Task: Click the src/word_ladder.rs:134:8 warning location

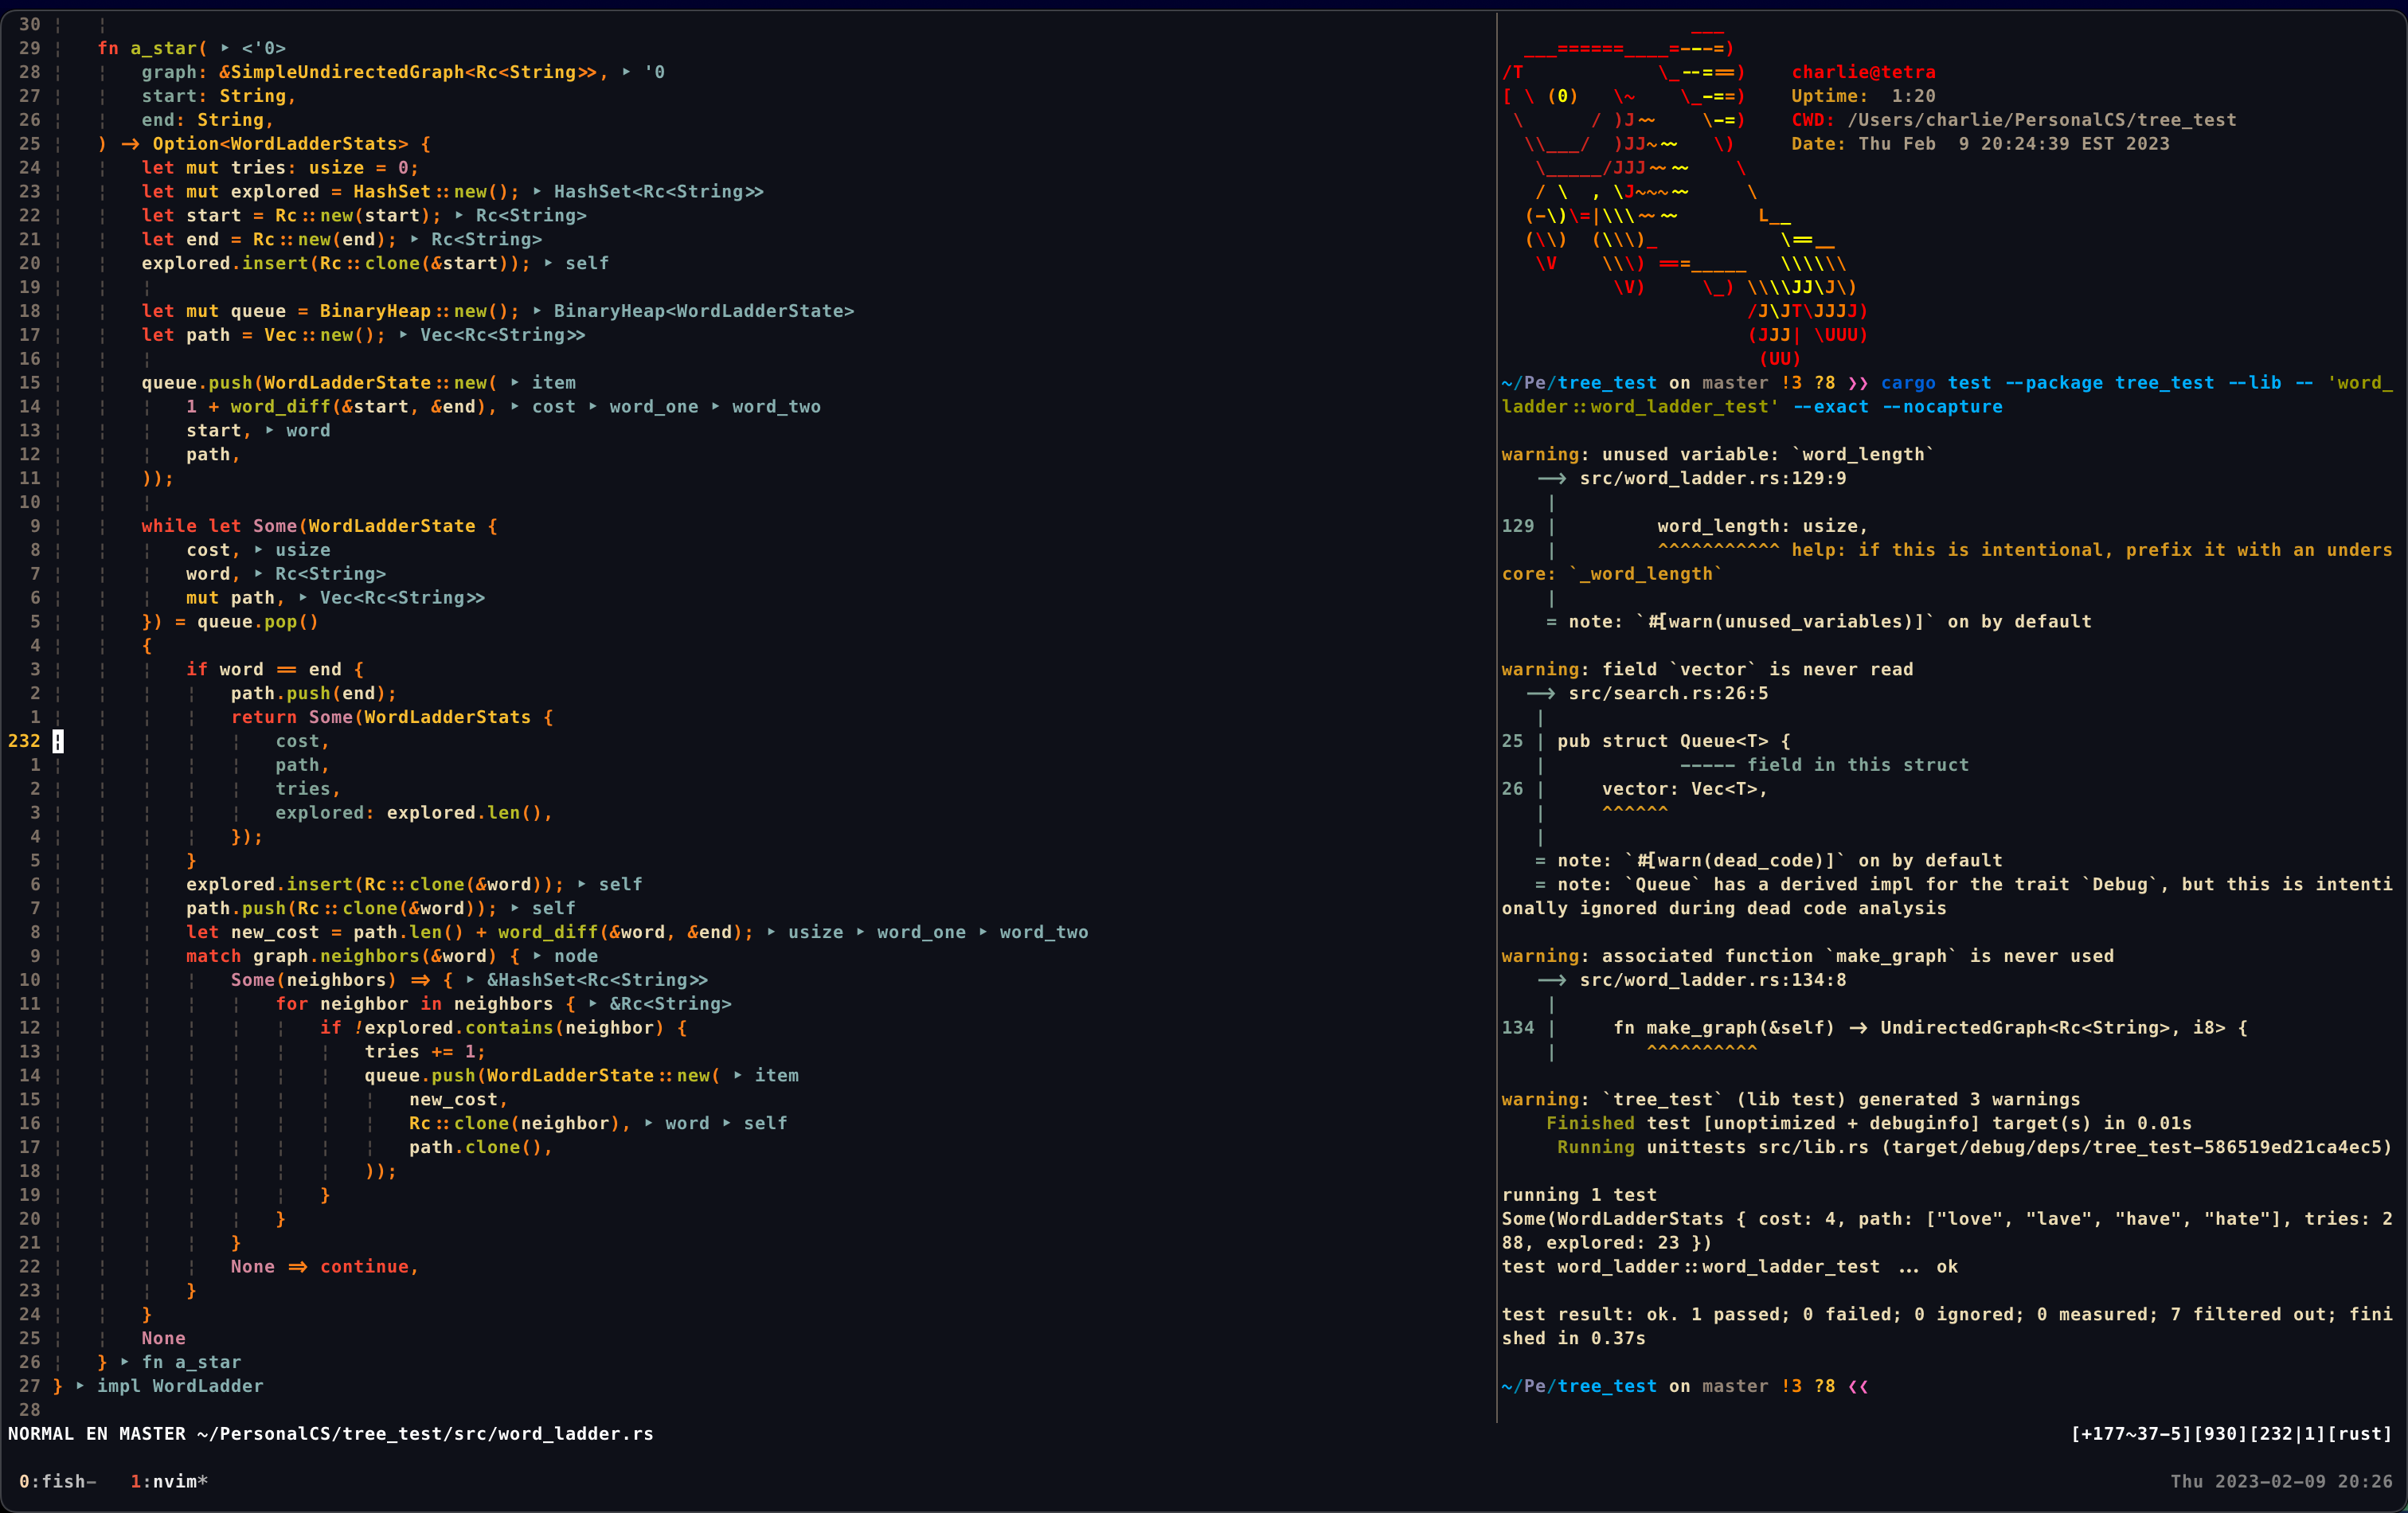Action: [1712, 980]
